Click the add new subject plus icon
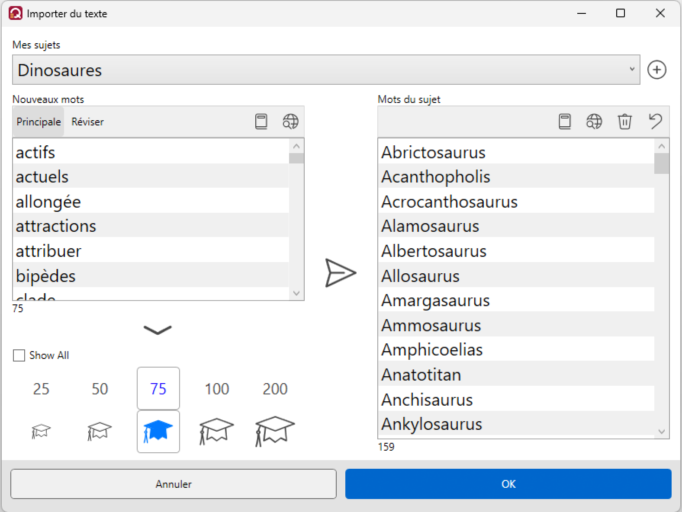The width and height of the screenshot is (682, 512). [x=656, y=70]
